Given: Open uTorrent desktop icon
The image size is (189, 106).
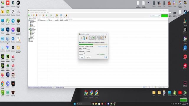Looking at the screenshot, I should tap(8, 21).
